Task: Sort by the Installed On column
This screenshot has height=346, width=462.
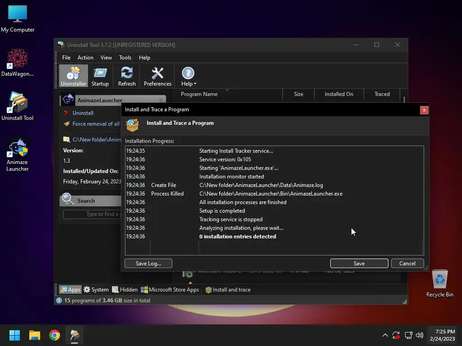Action: tap(339, 94)
